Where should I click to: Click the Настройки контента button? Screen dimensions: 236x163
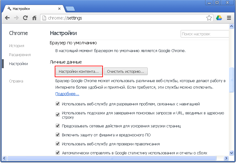[79, 72]
